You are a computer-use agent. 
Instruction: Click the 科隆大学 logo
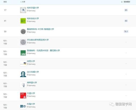(x=23, y=106)
